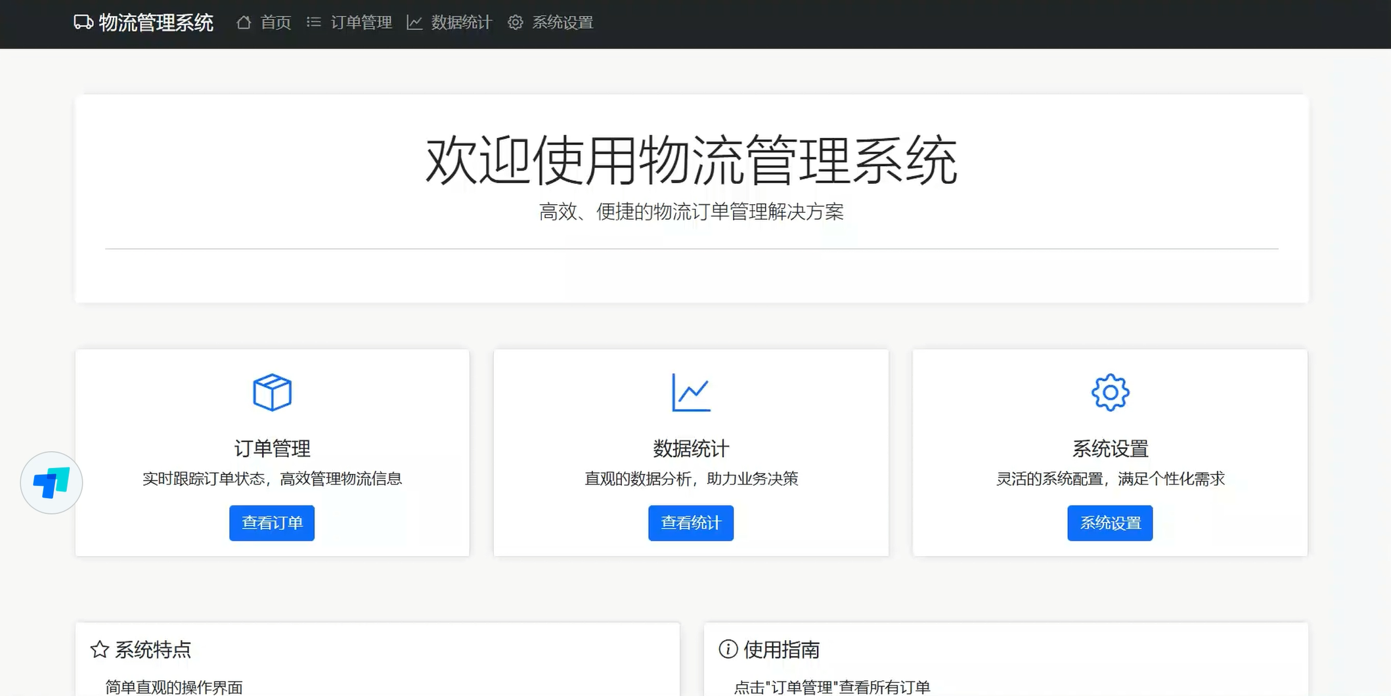This screenshot has height=696, width=1391.
Task: Click the floating widget logo on the left edge
Action: tap(51, 483)
